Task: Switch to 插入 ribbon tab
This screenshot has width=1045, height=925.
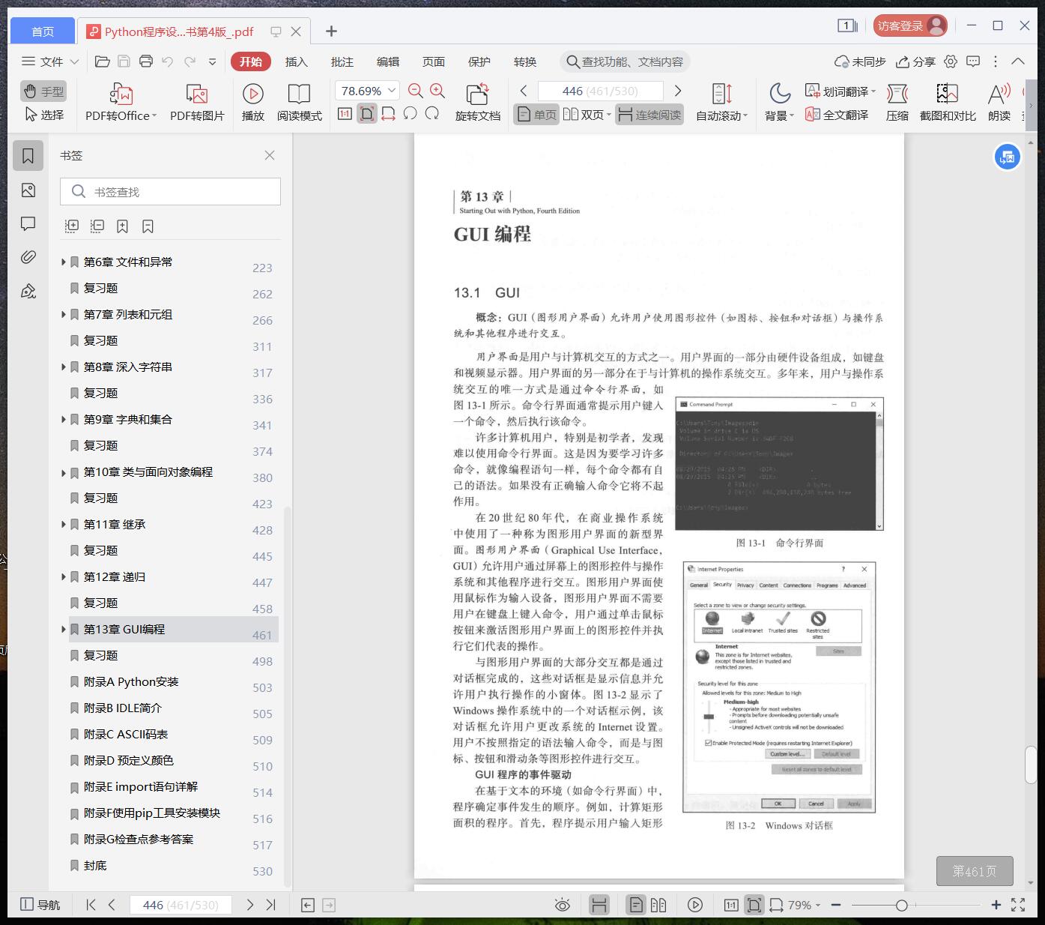Action: 297,61
